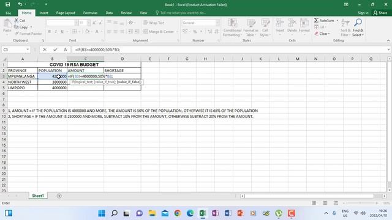Open the font size dropdown
The height and width of the screenshot is (220, 392).
88,23
